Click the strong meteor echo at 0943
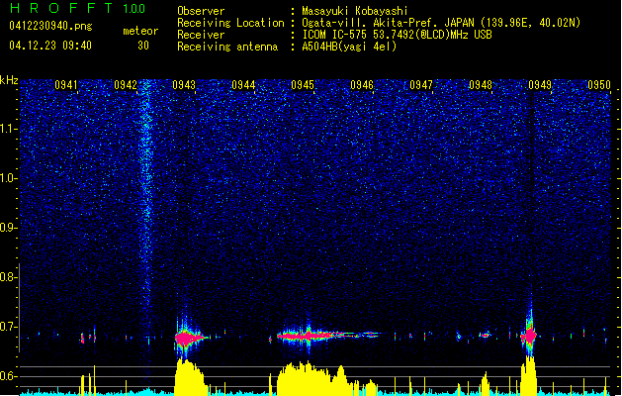622x396 pixels. (x=187, y=338)
